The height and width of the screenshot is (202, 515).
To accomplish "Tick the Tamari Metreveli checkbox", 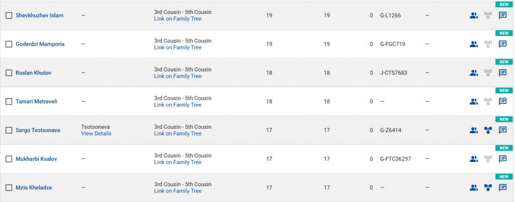I will (x=9, y=102).
